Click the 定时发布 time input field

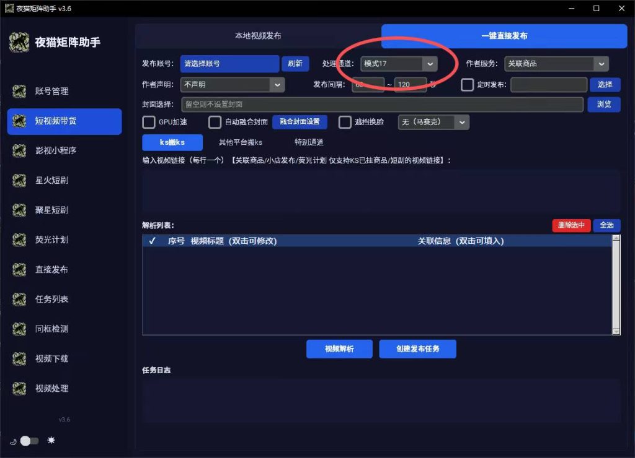pyautogui.click(x=549, y=85)
